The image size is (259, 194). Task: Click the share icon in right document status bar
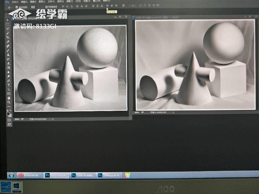tap(142, 113)
